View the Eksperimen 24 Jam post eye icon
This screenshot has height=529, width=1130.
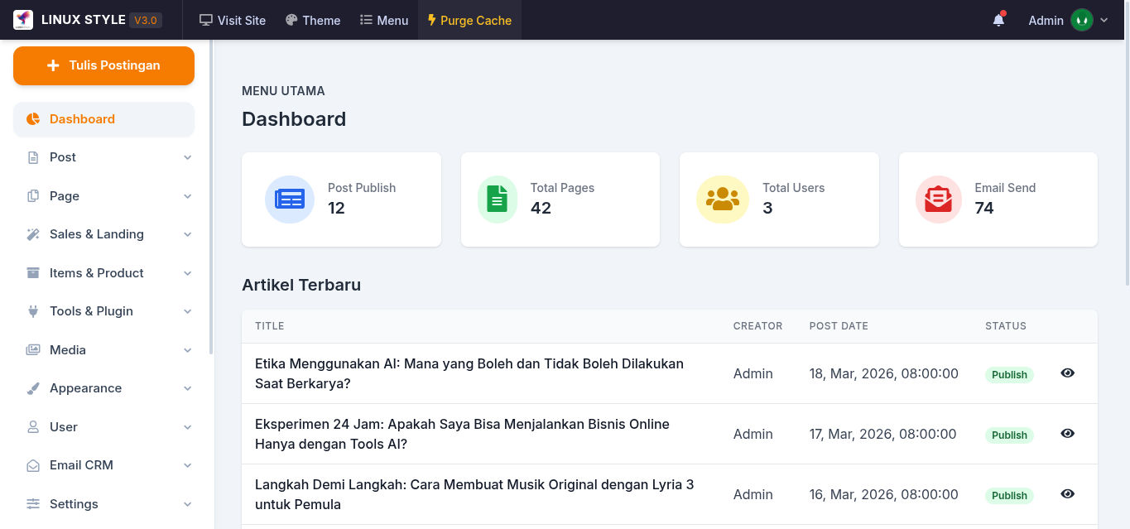pos(1068,433)
